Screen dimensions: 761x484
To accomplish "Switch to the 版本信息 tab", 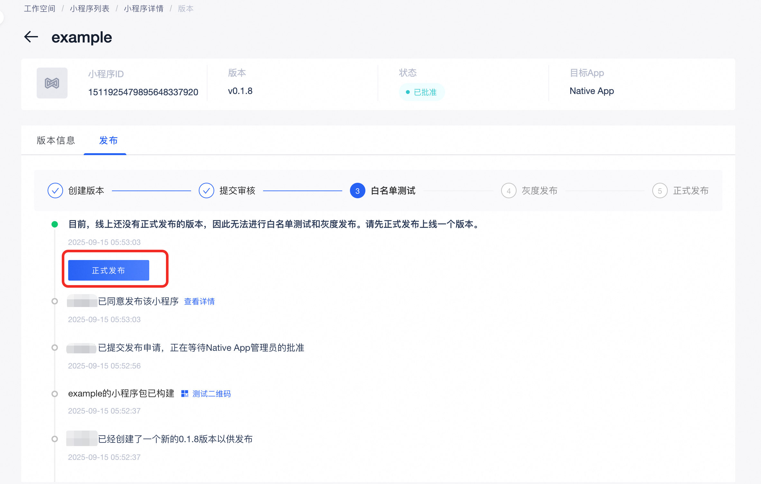I will (56, 141).
